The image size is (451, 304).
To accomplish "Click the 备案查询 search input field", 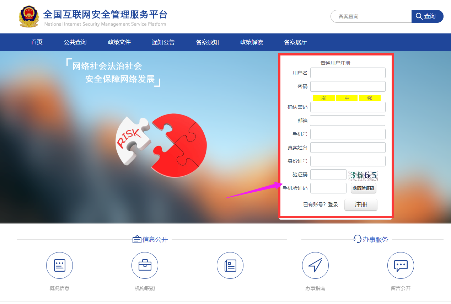I will point(371,16).
